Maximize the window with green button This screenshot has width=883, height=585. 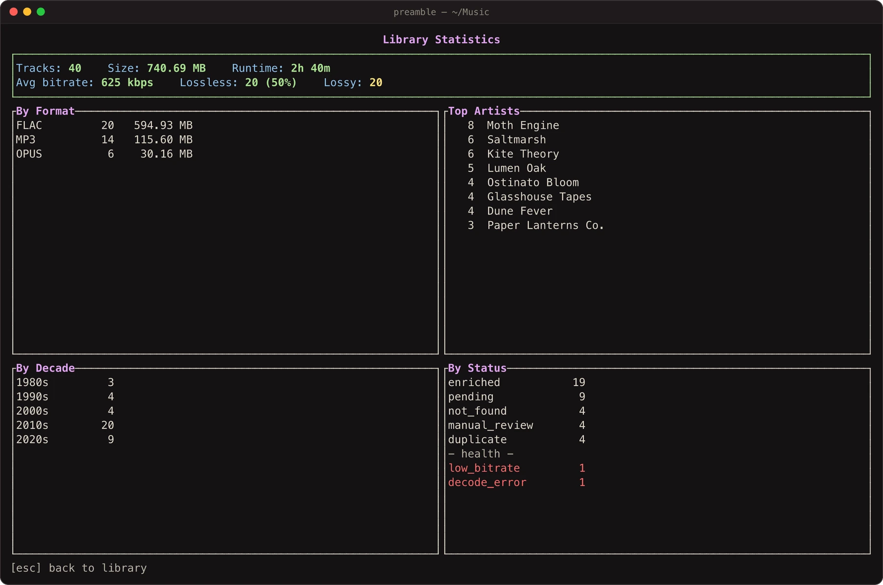coord(41,12)
